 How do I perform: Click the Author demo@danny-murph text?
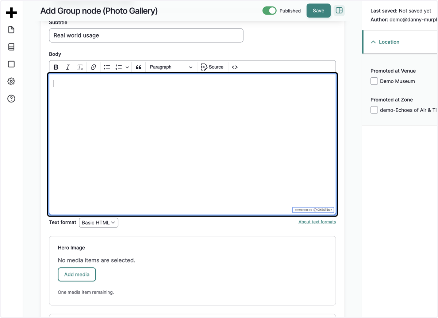click(x=404, y=20)
